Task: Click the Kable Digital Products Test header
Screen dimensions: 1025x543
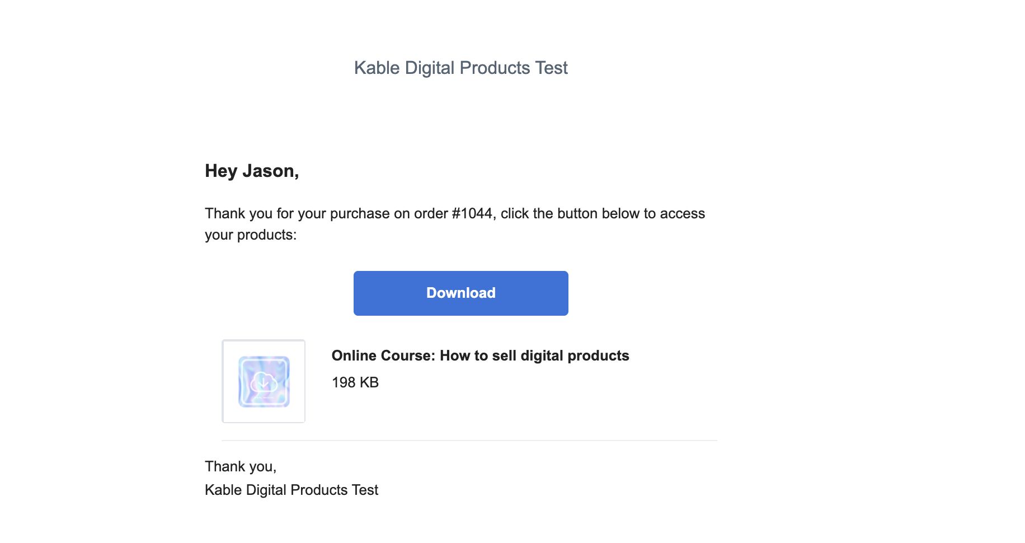Action: (460, 67)
